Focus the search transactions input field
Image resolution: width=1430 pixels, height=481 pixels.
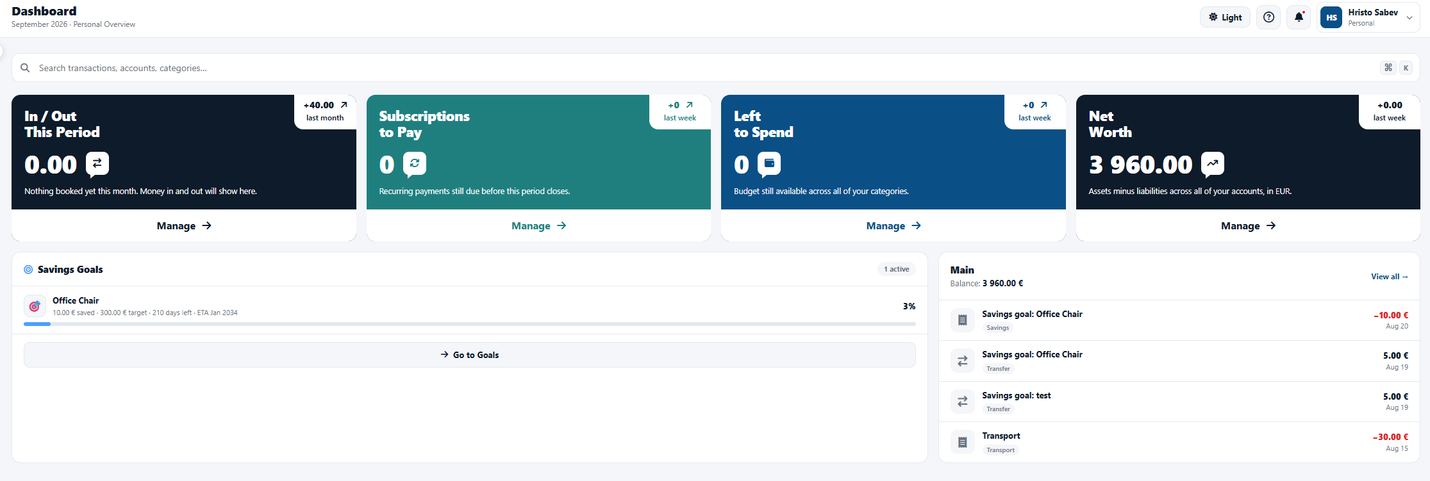coord(705,68)
